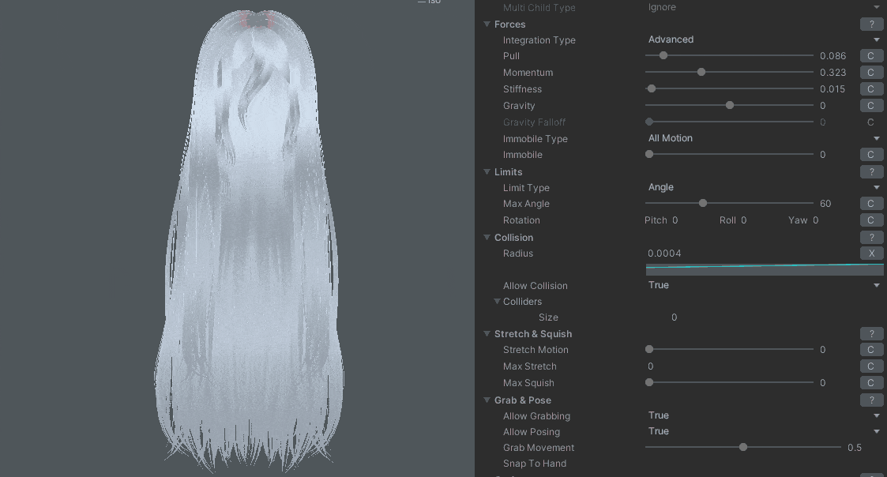Remove the Radius curve with X button

click(871, 254)
